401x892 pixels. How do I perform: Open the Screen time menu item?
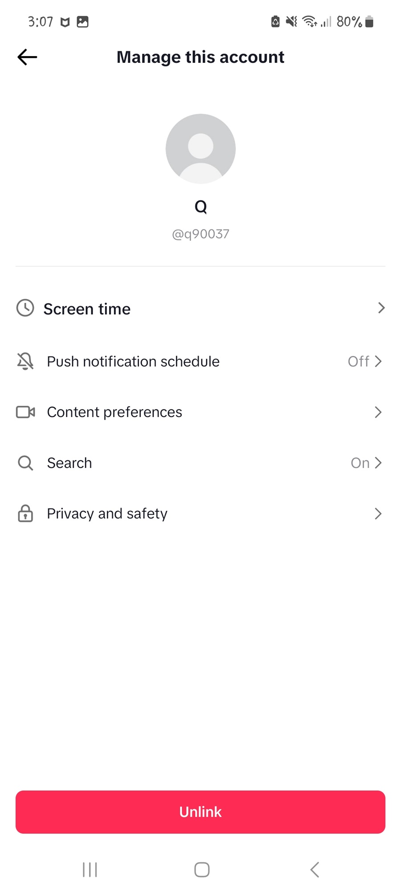click(200, 309)
